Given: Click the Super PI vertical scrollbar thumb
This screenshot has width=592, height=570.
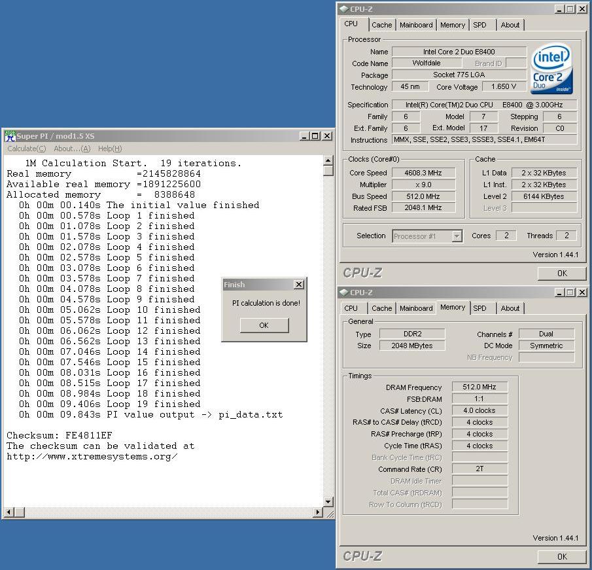Looking at the screenshot, I should [328, 171].
